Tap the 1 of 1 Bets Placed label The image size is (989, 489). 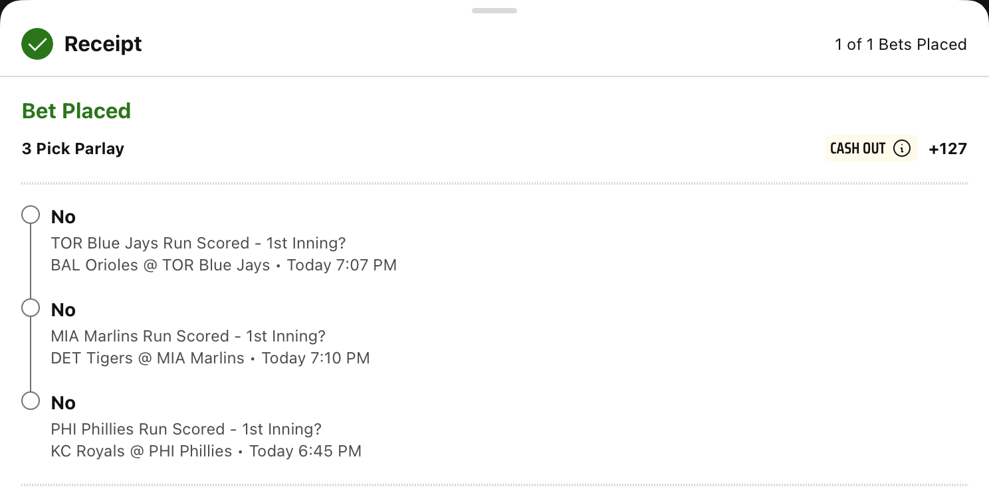click(901, 45)
